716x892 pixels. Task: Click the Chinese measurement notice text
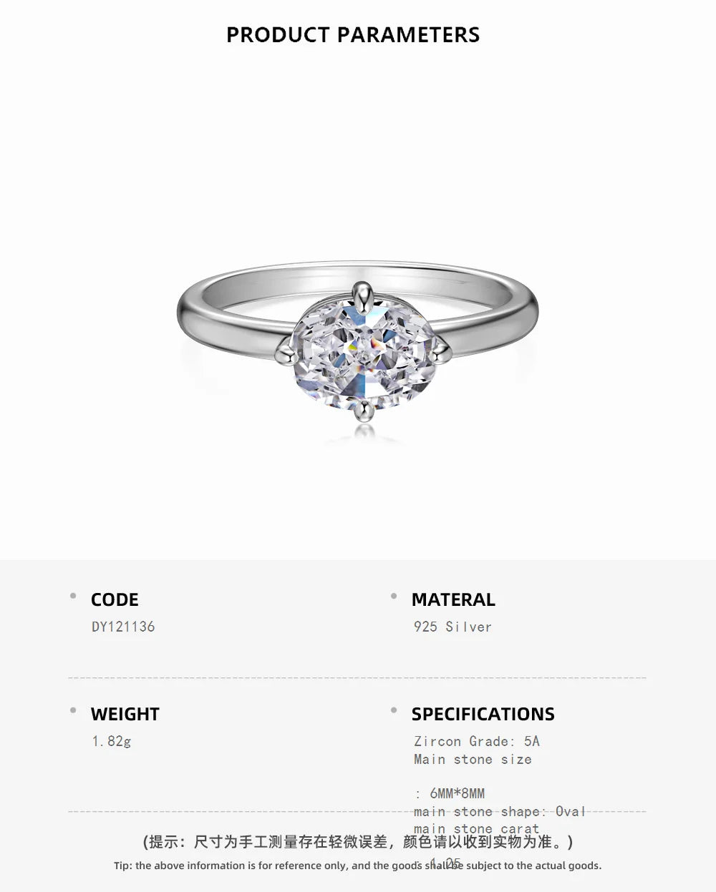pos(358,842)
